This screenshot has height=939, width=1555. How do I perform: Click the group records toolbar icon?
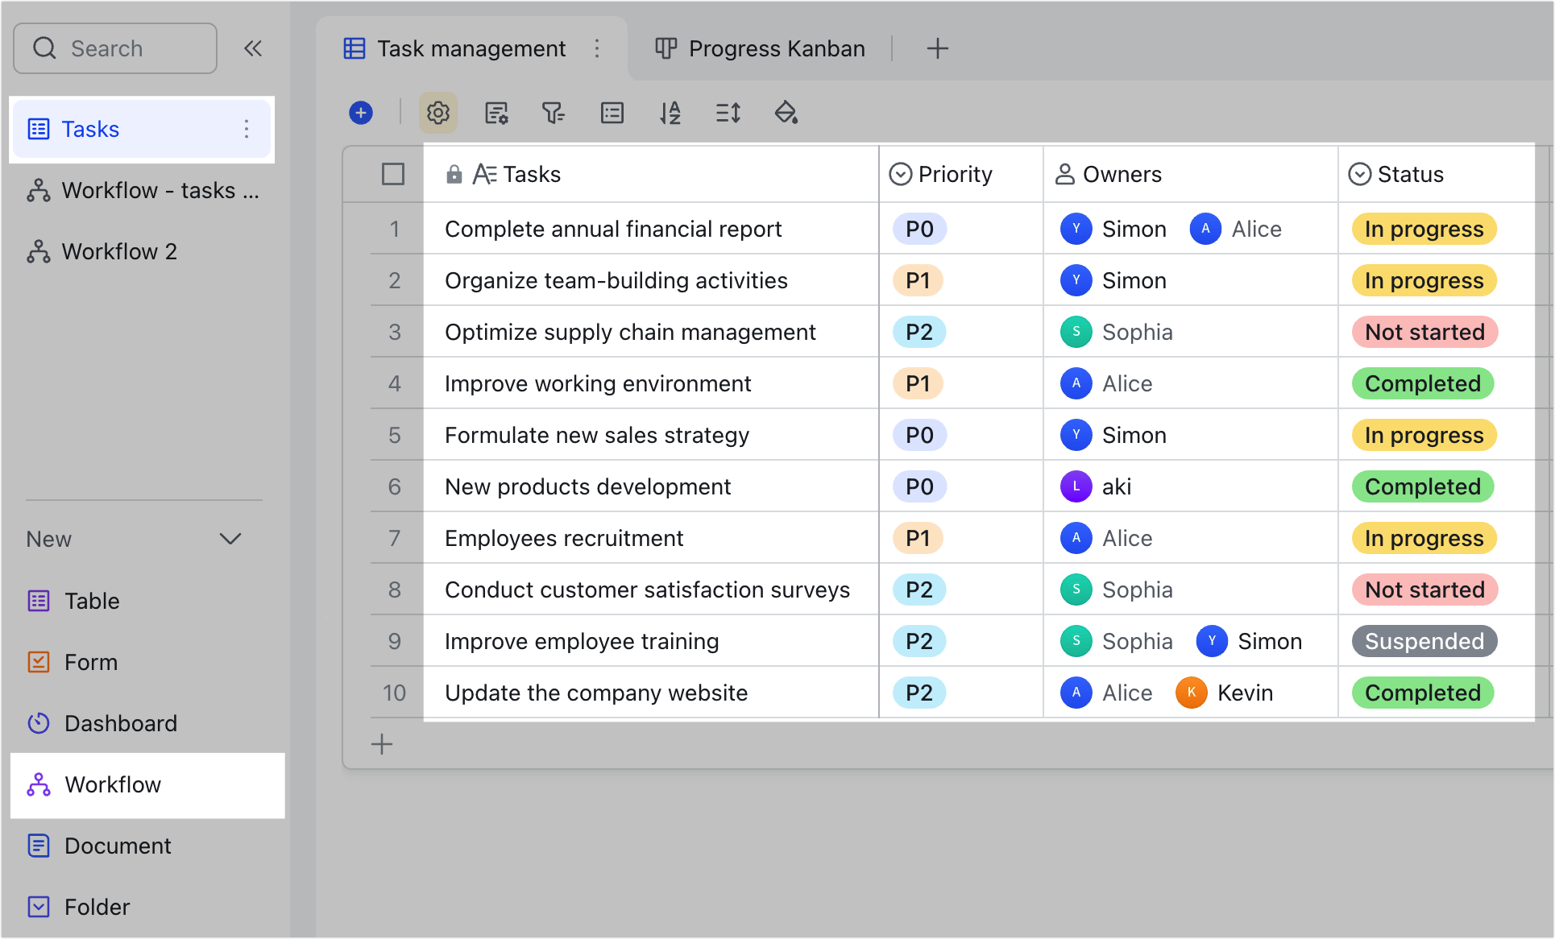[x=612, y=113]
